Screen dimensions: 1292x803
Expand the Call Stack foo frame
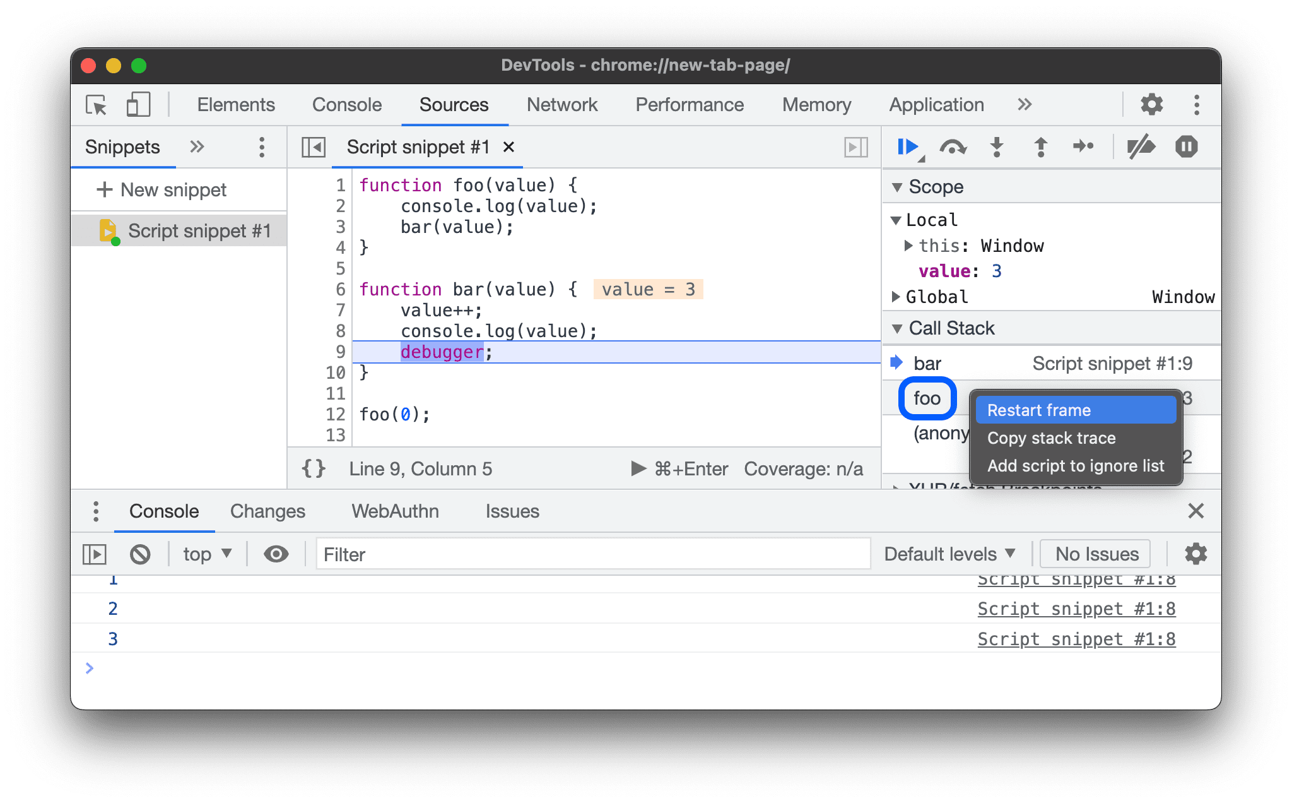point(927,398)
